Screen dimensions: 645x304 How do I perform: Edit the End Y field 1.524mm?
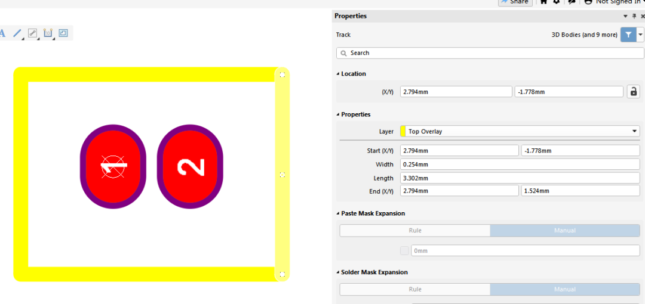click(580, 191)
